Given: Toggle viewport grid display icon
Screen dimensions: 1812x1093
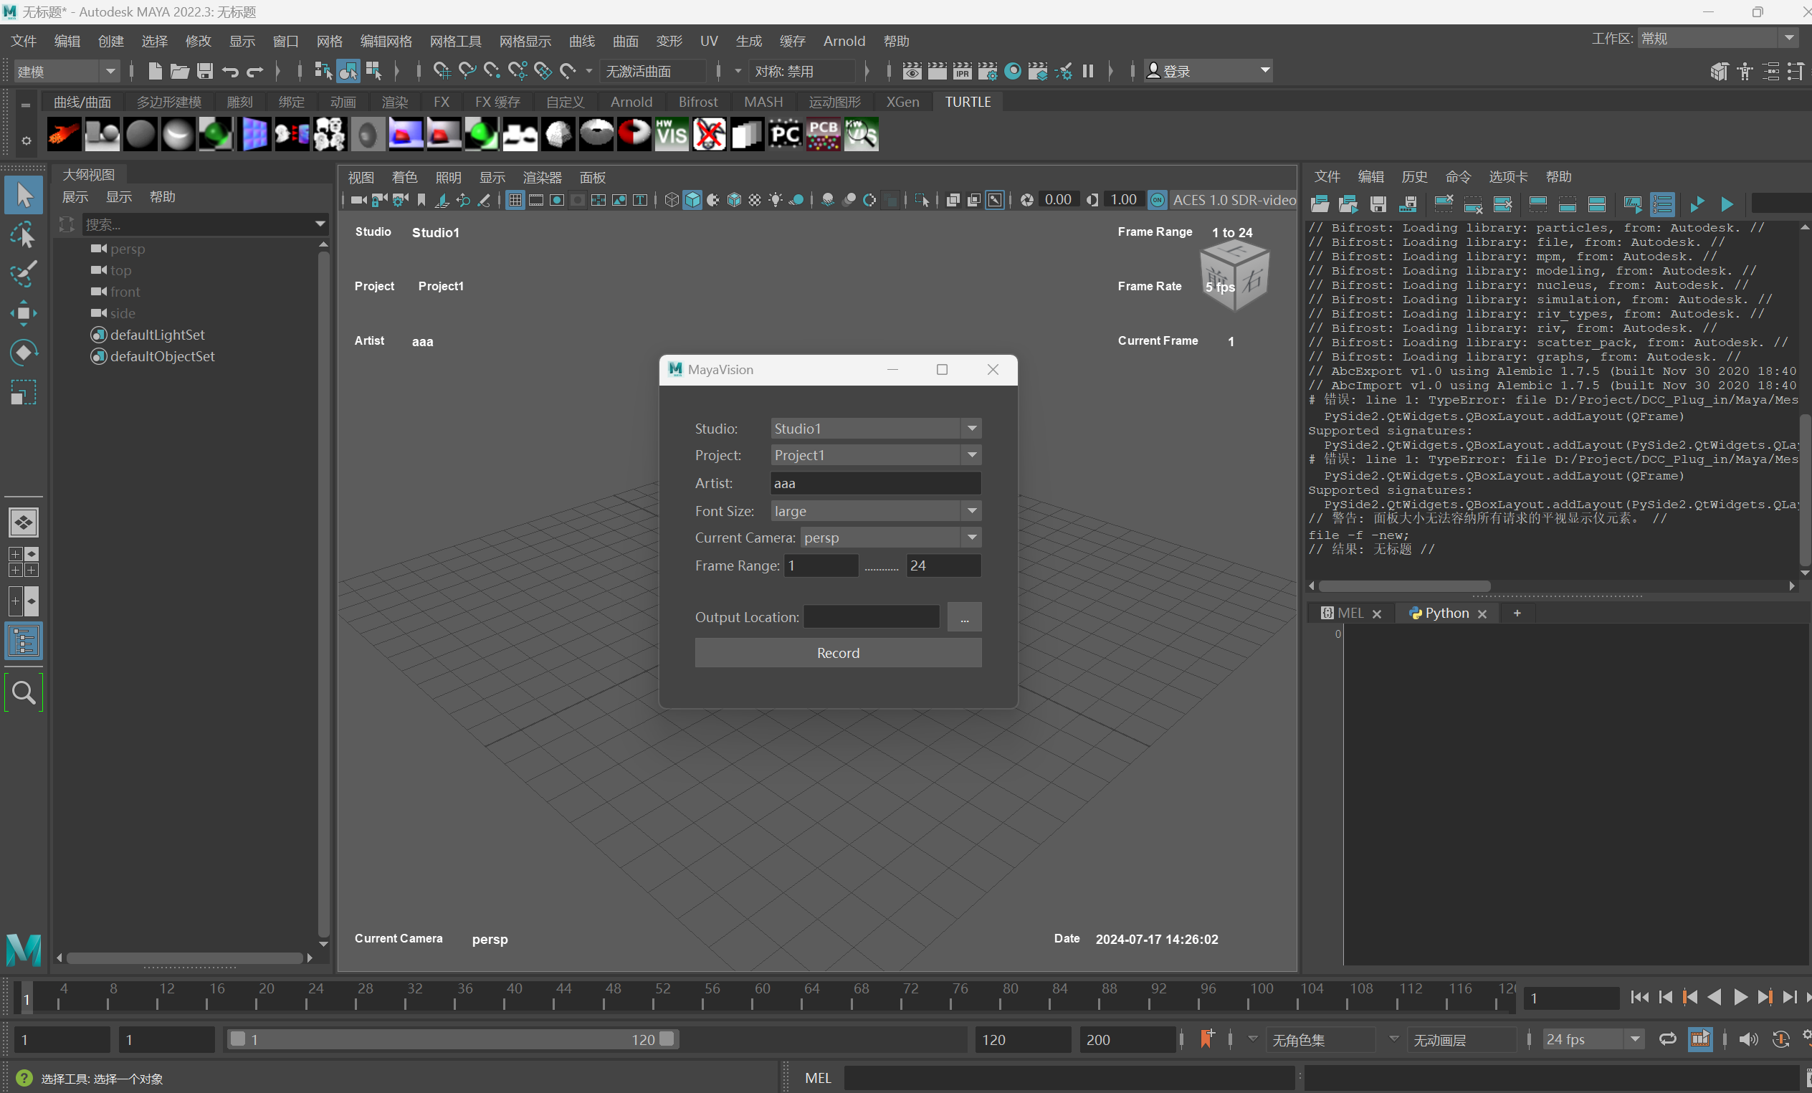Looking at the screenshot, I should [x=515, y=200].
